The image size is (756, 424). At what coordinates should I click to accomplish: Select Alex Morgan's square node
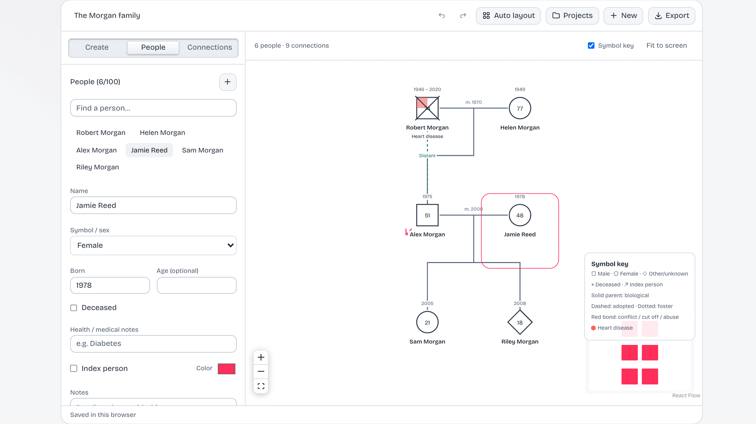pos(427,215)
